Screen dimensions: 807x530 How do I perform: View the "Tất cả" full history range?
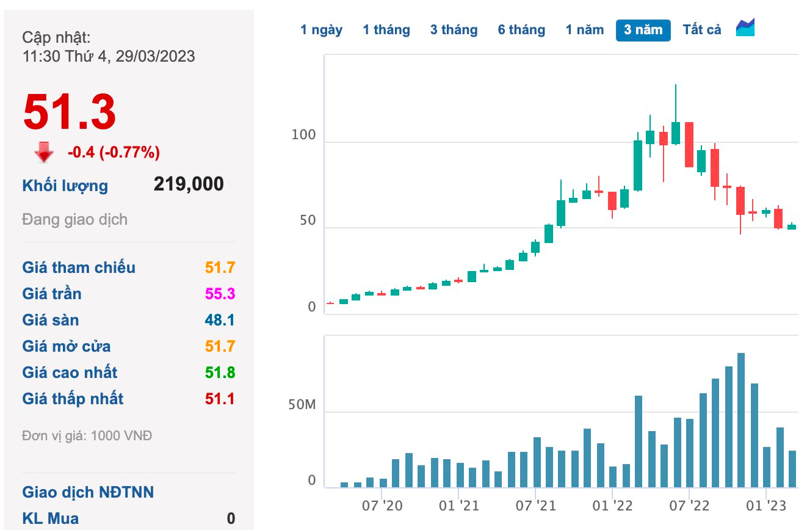tap(702, 30)
